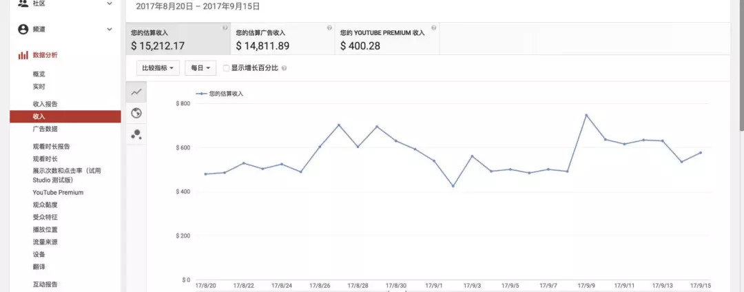The image size is (744, 292).
Task: Click the 社区 people icon
Action: [23, 4]
